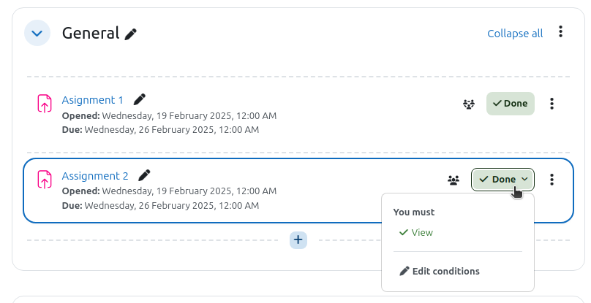Collapse the General section chevron
This screenshot has width=591, height=303.
[37, 33]
